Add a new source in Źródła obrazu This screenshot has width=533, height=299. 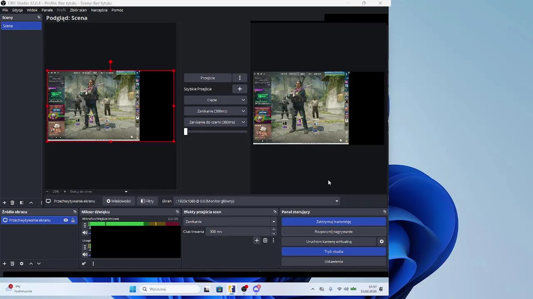(x=4, y=263)
